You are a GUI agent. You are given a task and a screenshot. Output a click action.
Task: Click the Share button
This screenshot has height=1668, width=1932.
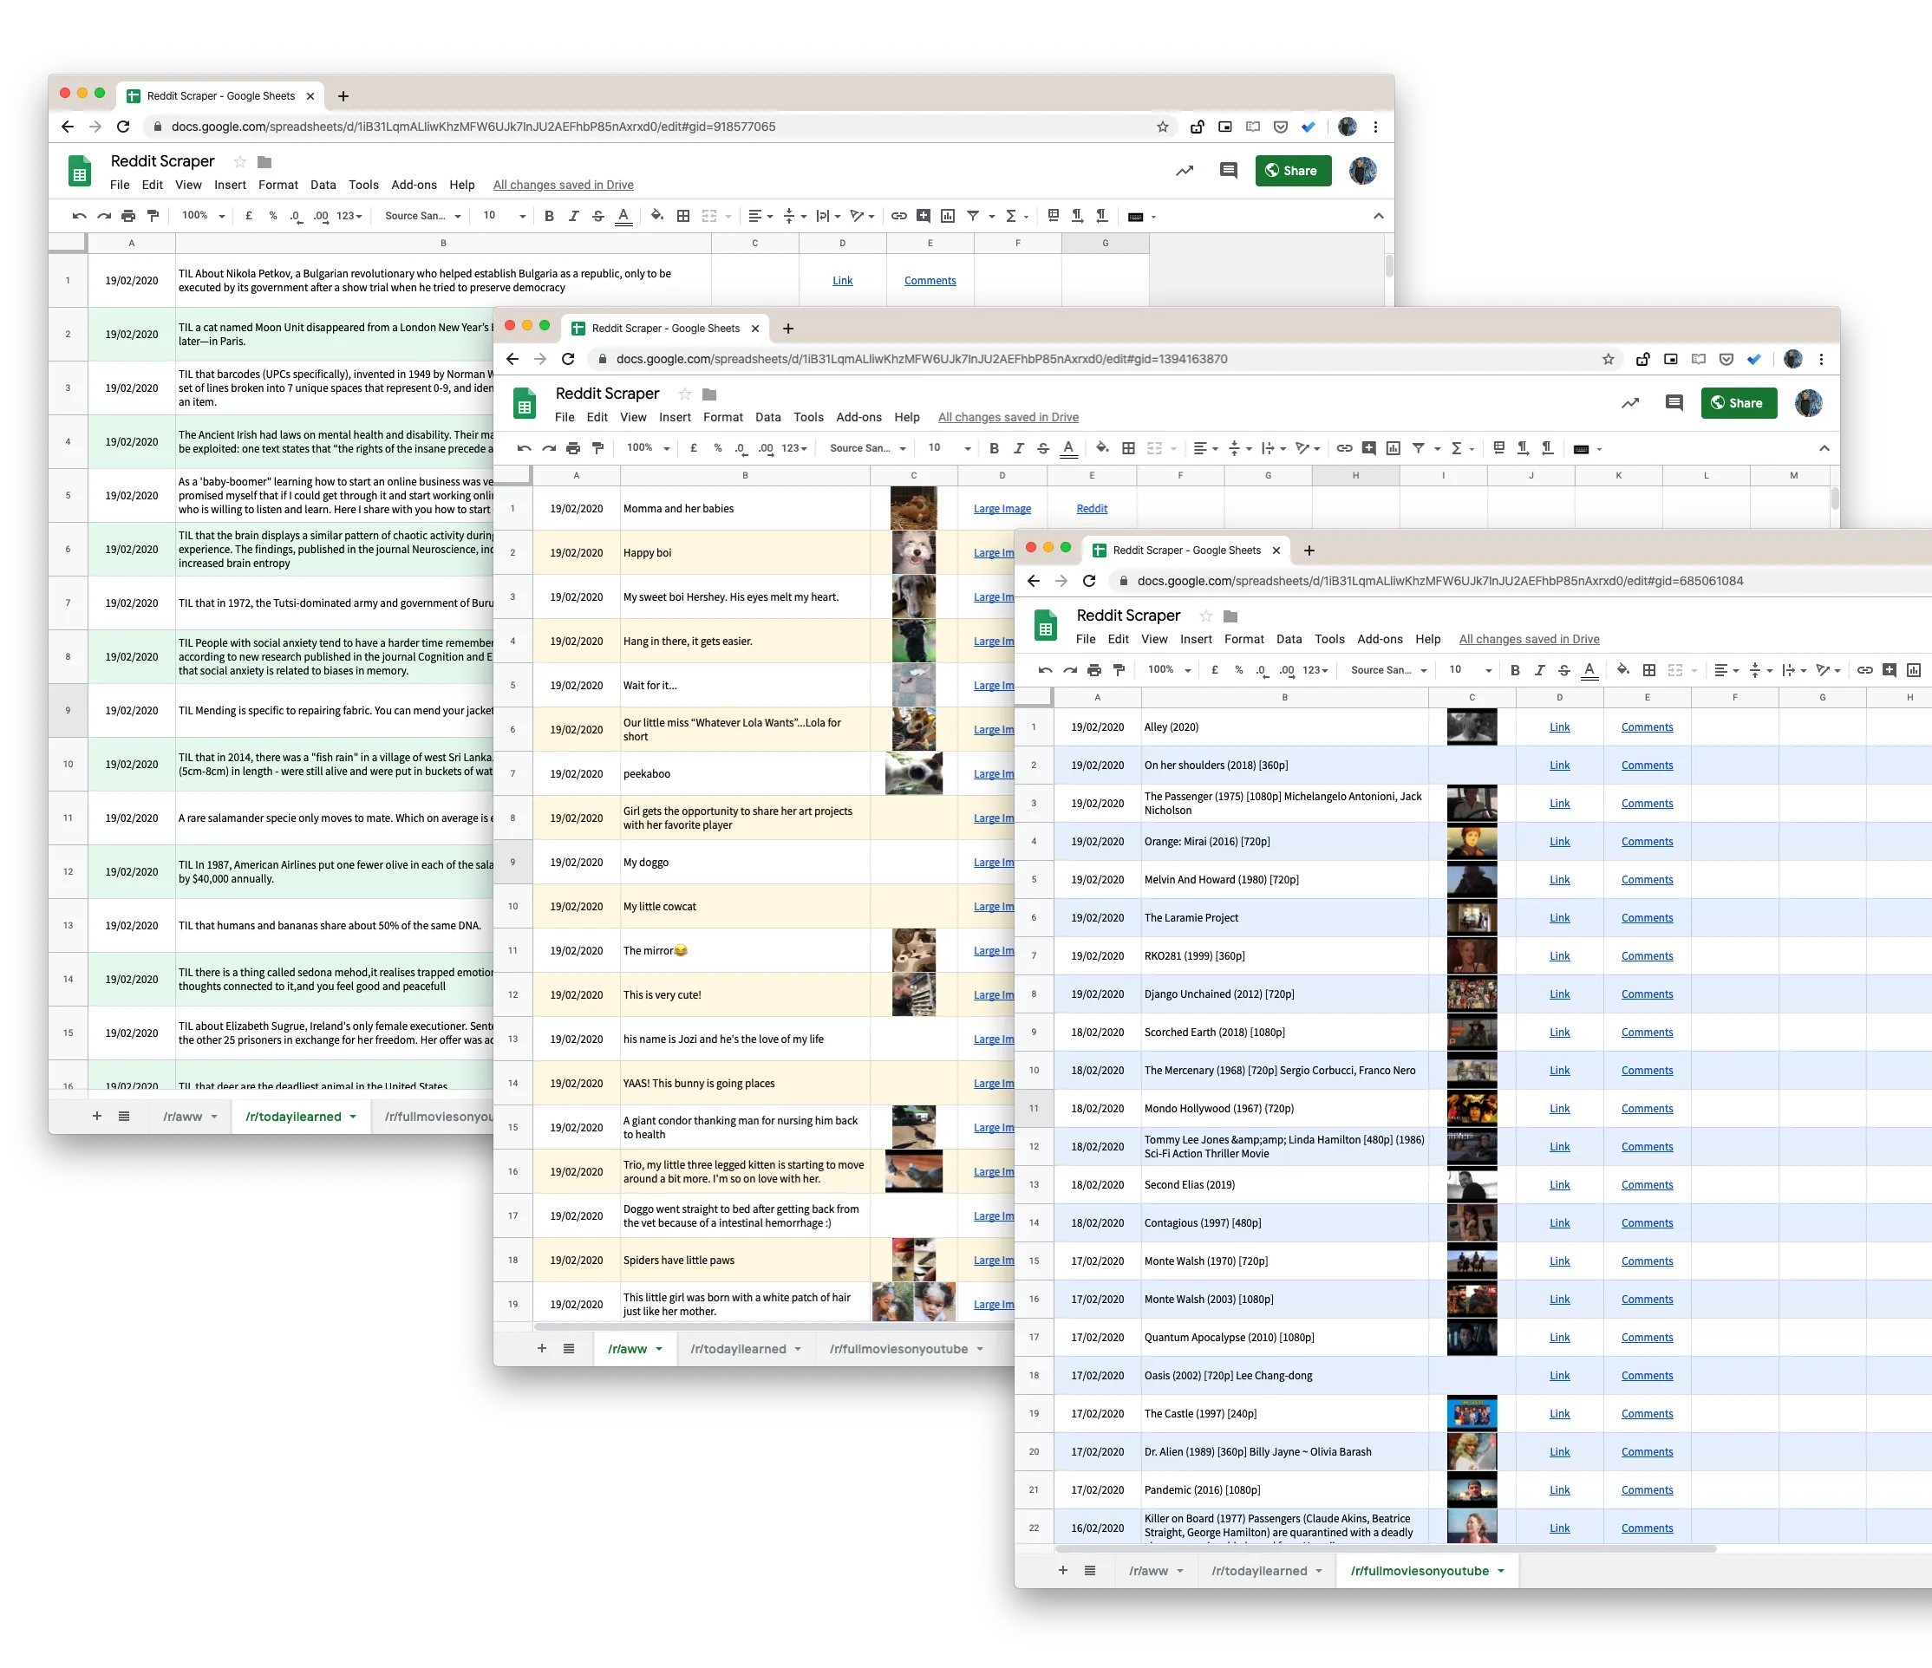tap(1739, 403)
